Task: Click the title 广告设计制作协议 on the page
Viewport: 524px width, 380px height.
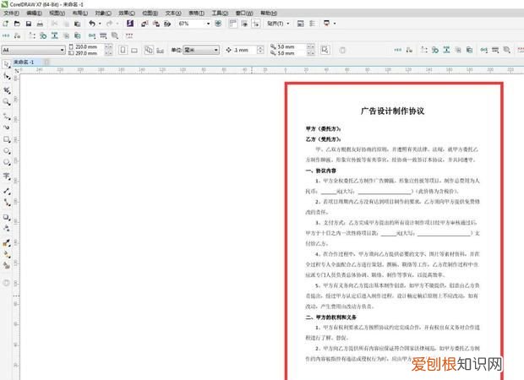Action: (393, 111)
